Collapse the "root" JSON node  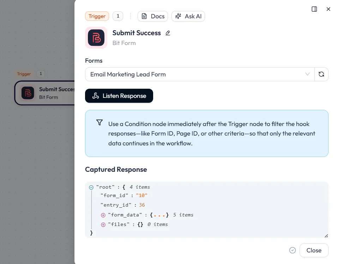click(91, 187)
